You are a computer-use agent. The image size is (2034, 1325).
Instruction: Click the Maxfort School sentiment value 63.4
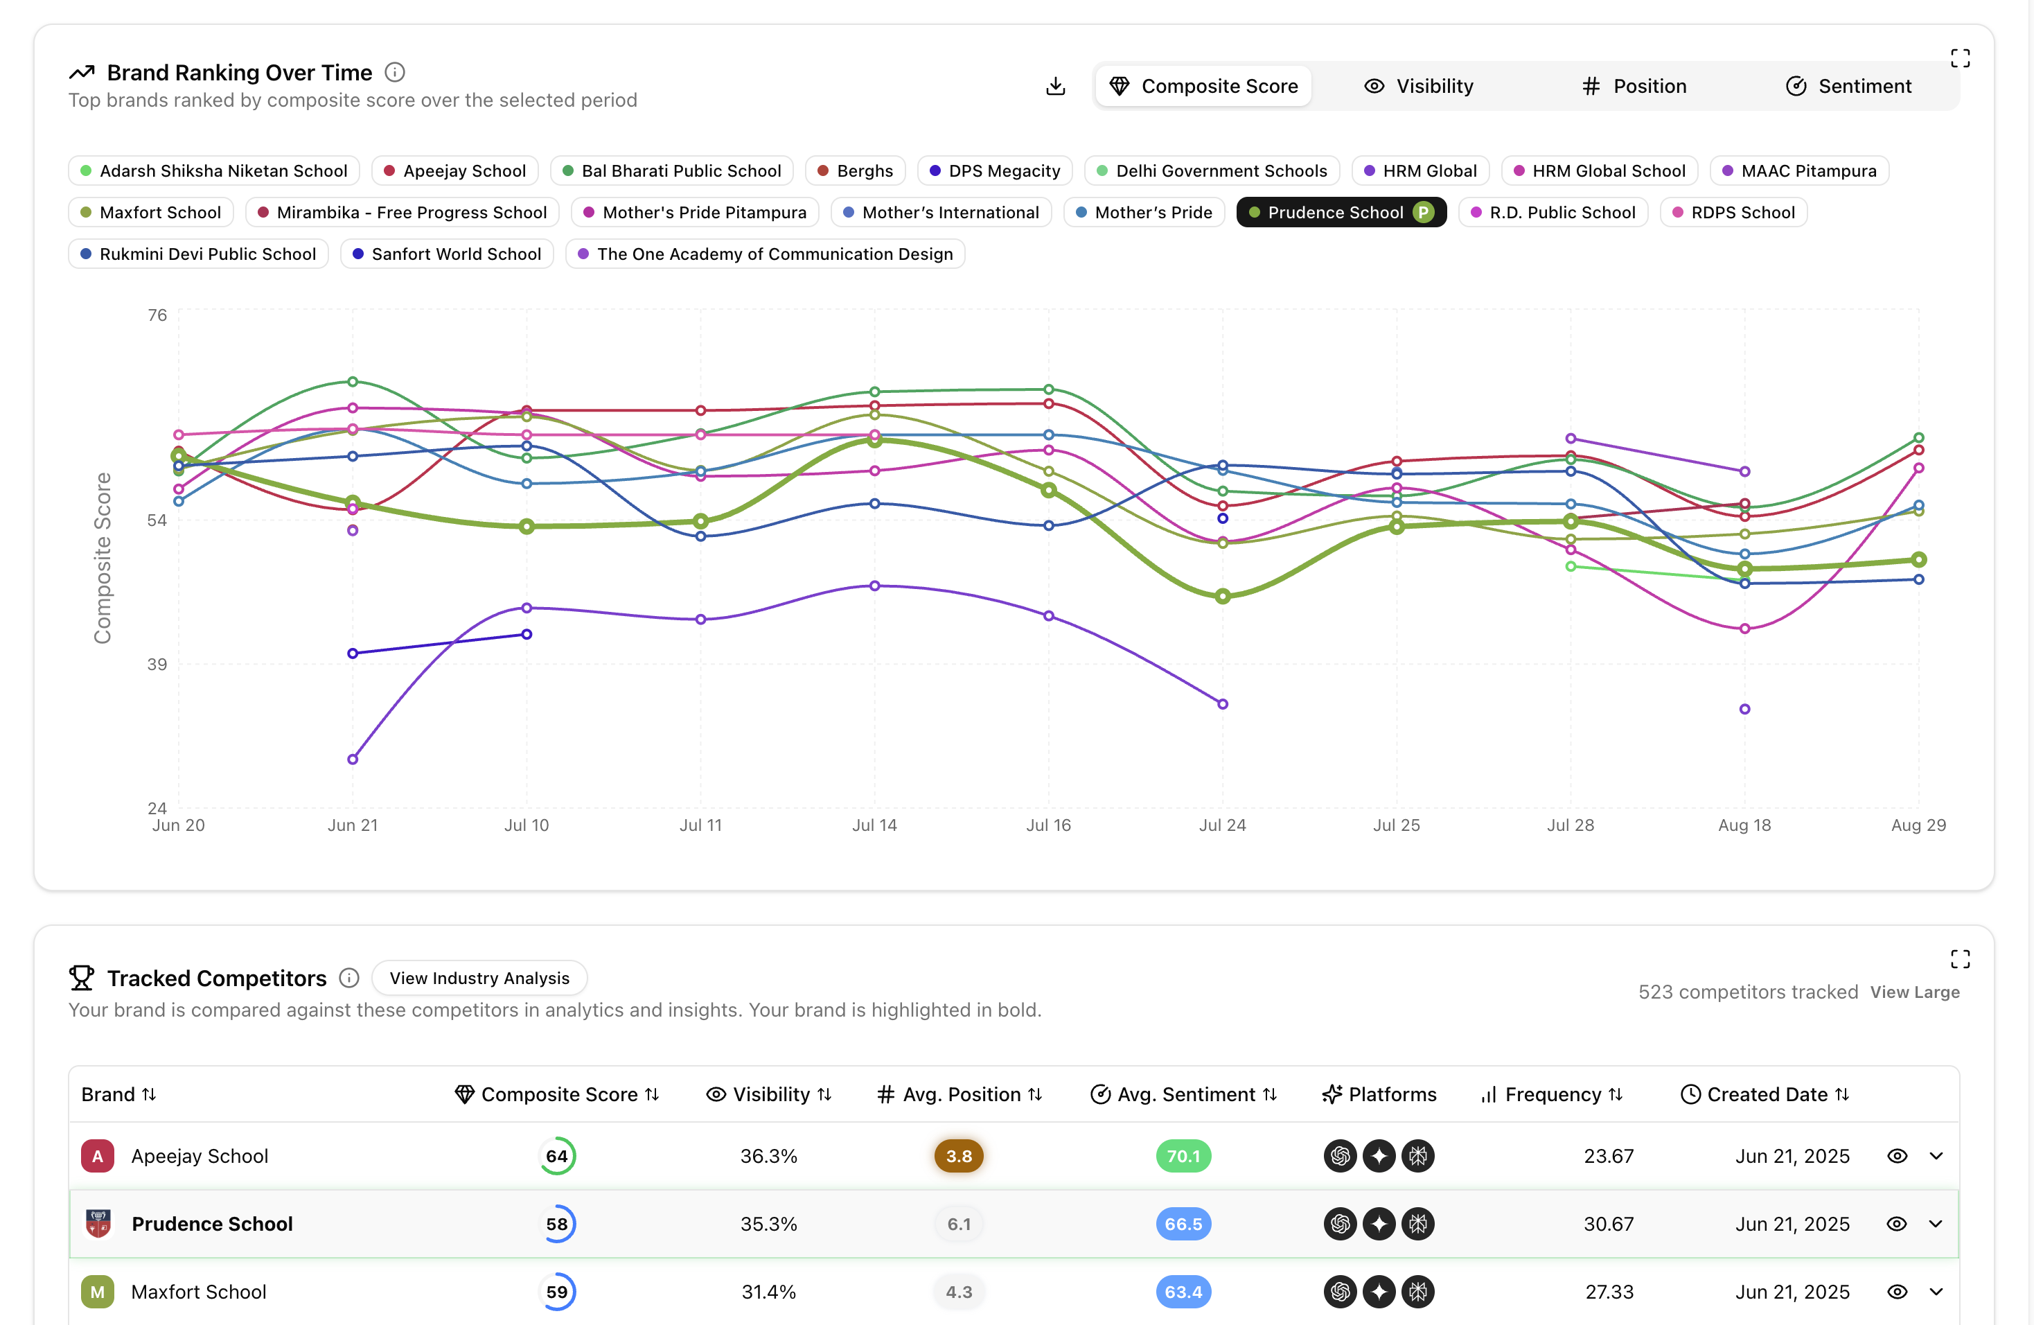pyautogui.click(x=1184, y=1292)
